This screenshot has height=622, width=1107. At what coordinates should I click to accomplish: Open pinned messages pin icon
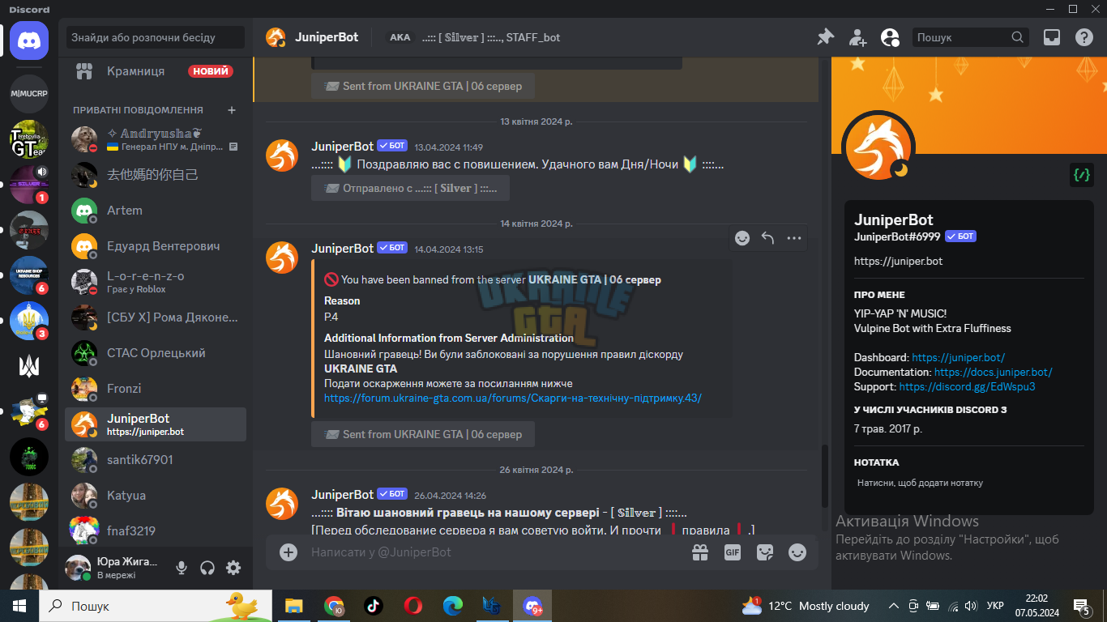click(825, 37)
